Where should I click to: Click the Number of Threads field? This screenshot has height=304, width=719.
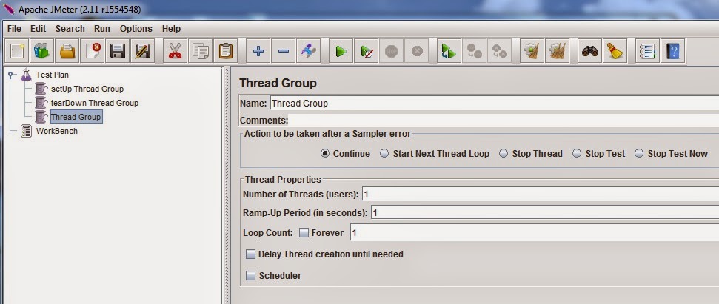point(540,194)
